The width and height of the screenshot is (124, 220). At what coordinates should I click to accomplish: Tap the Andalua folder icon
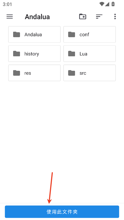[x=17, y=34]
